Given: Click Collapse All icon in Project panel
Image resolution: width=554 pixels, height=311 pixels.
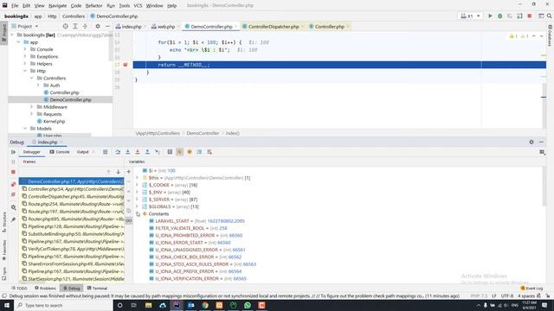Looking at the screenshot, I should 85,27.
